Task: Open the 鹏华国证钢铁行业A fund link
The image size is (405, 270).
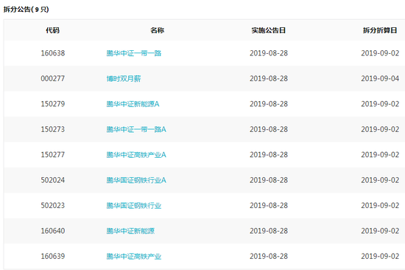Action: [x=136, y=180]
